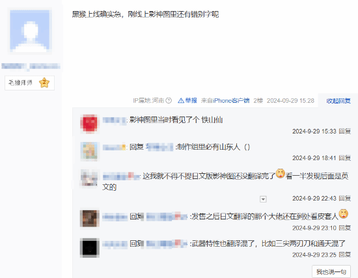Click 回复 next to 15:33 timestamp

point(344,131)
